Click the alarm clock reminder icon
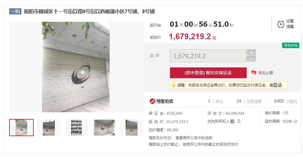This screenshot has height=157, width=303. point(281,24)
